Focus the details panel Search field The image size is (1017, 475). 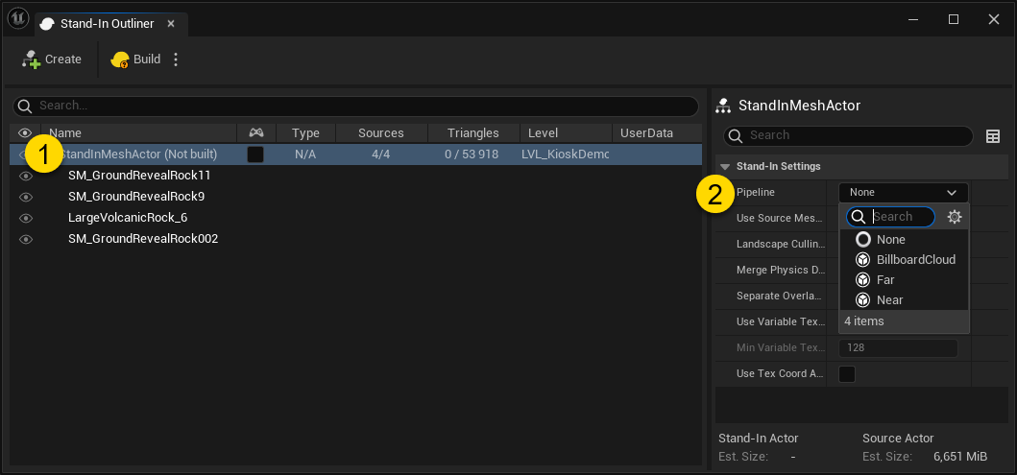point(848,135)
